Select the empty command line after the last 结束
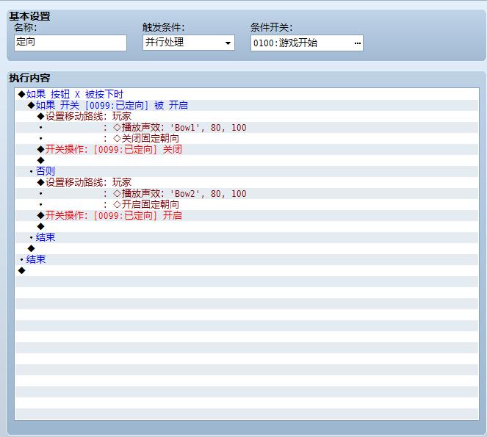This screenshot has width=487, height=437. tap(247, 270)
